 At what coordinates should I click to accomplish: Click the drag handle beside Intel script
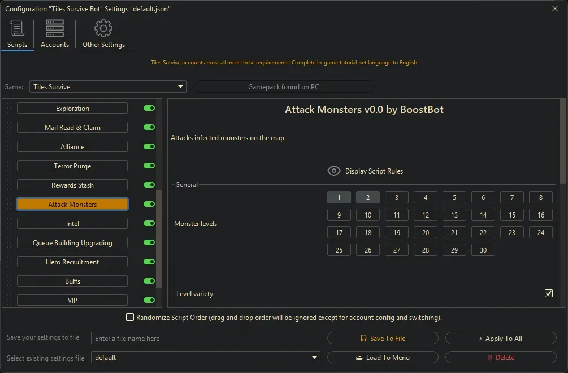(x=9, y=224)
